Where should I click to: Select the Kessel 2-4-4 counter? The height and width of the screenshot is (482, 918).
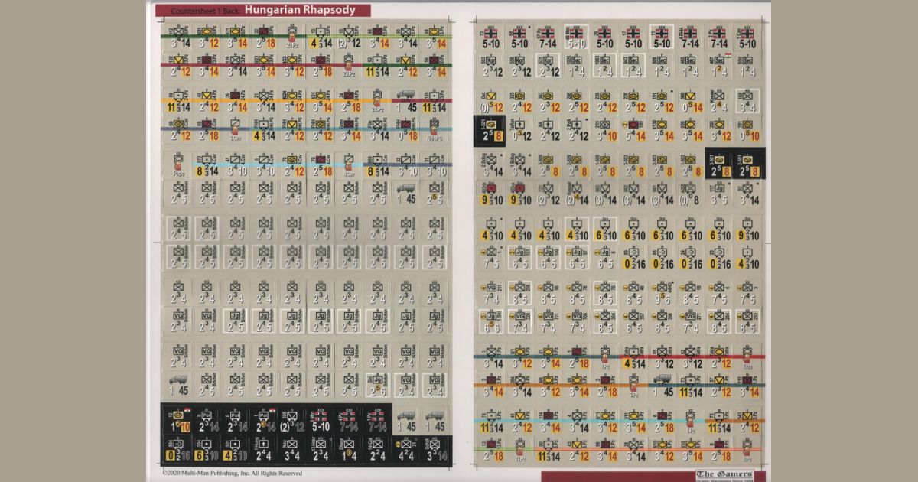point(718,101)
